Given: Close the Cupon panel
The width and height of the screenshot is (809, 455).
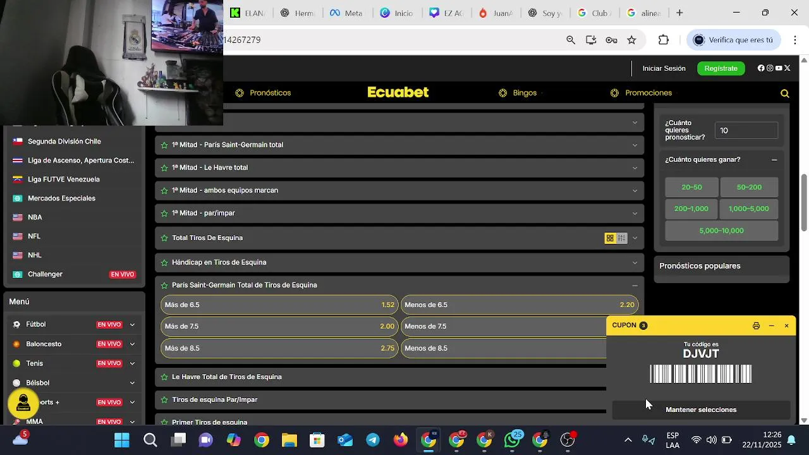Looking at the screenshot, I should click(786, 326).
